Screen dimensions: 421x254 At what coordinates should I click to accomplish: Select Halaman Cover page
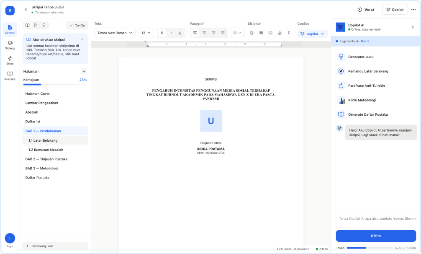(55, 93)
